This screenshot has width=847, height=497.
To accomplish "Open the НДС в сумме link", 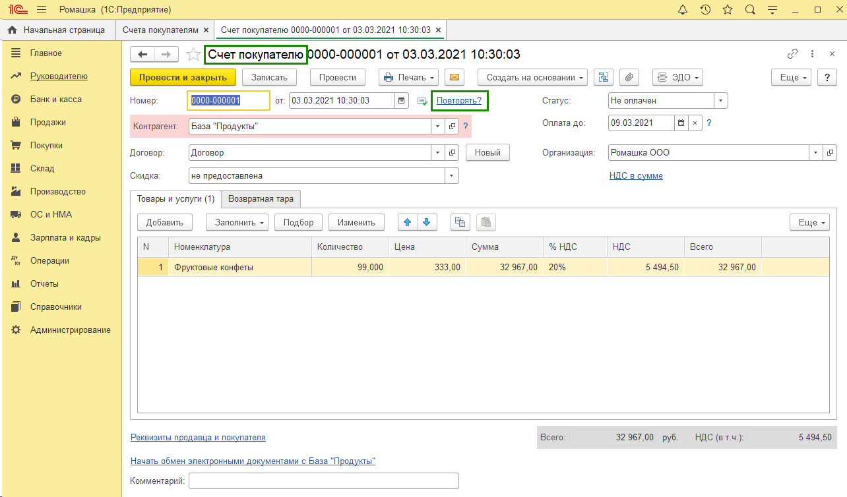I will (x=636, y=176).
